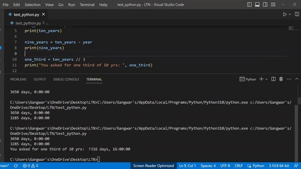This screenshot has height=169, width=301.
Task: Click line number 11 in gutter
Action: (15, 65)
